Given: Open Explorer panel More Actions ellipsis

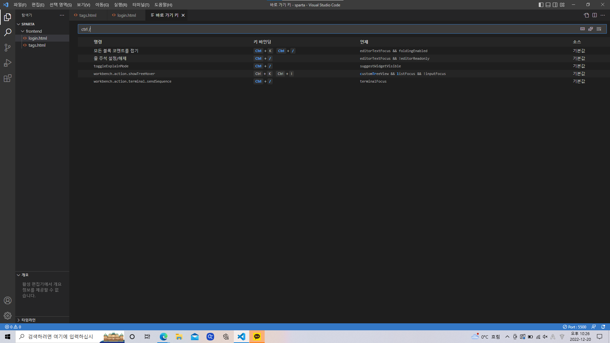Looking at the screenshot, I should pyautogui.click(x=62, y=15).
